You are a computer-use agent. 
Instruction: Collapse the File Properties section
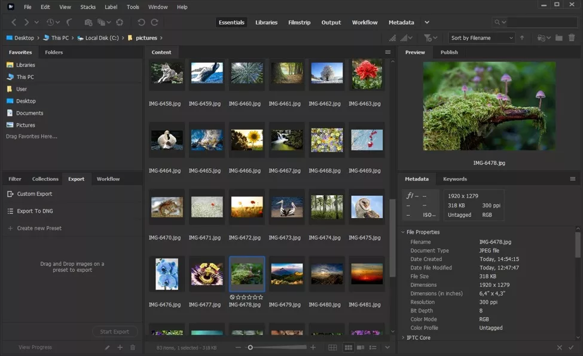[403, 232]
